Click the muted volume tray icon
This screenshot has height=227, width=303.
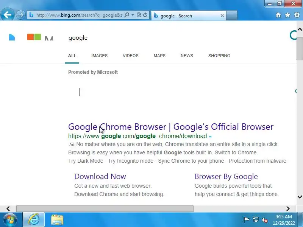pyautogui.click(x=264, y=220)
